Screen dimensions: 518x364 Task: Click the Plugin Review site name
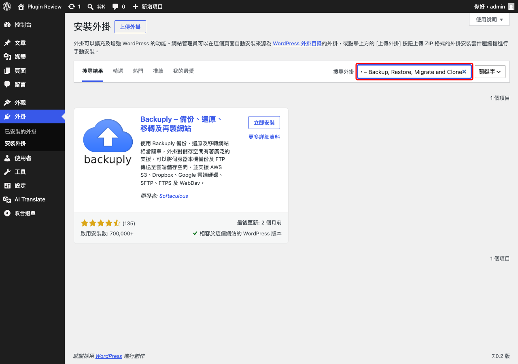click(x=45, y=6)
